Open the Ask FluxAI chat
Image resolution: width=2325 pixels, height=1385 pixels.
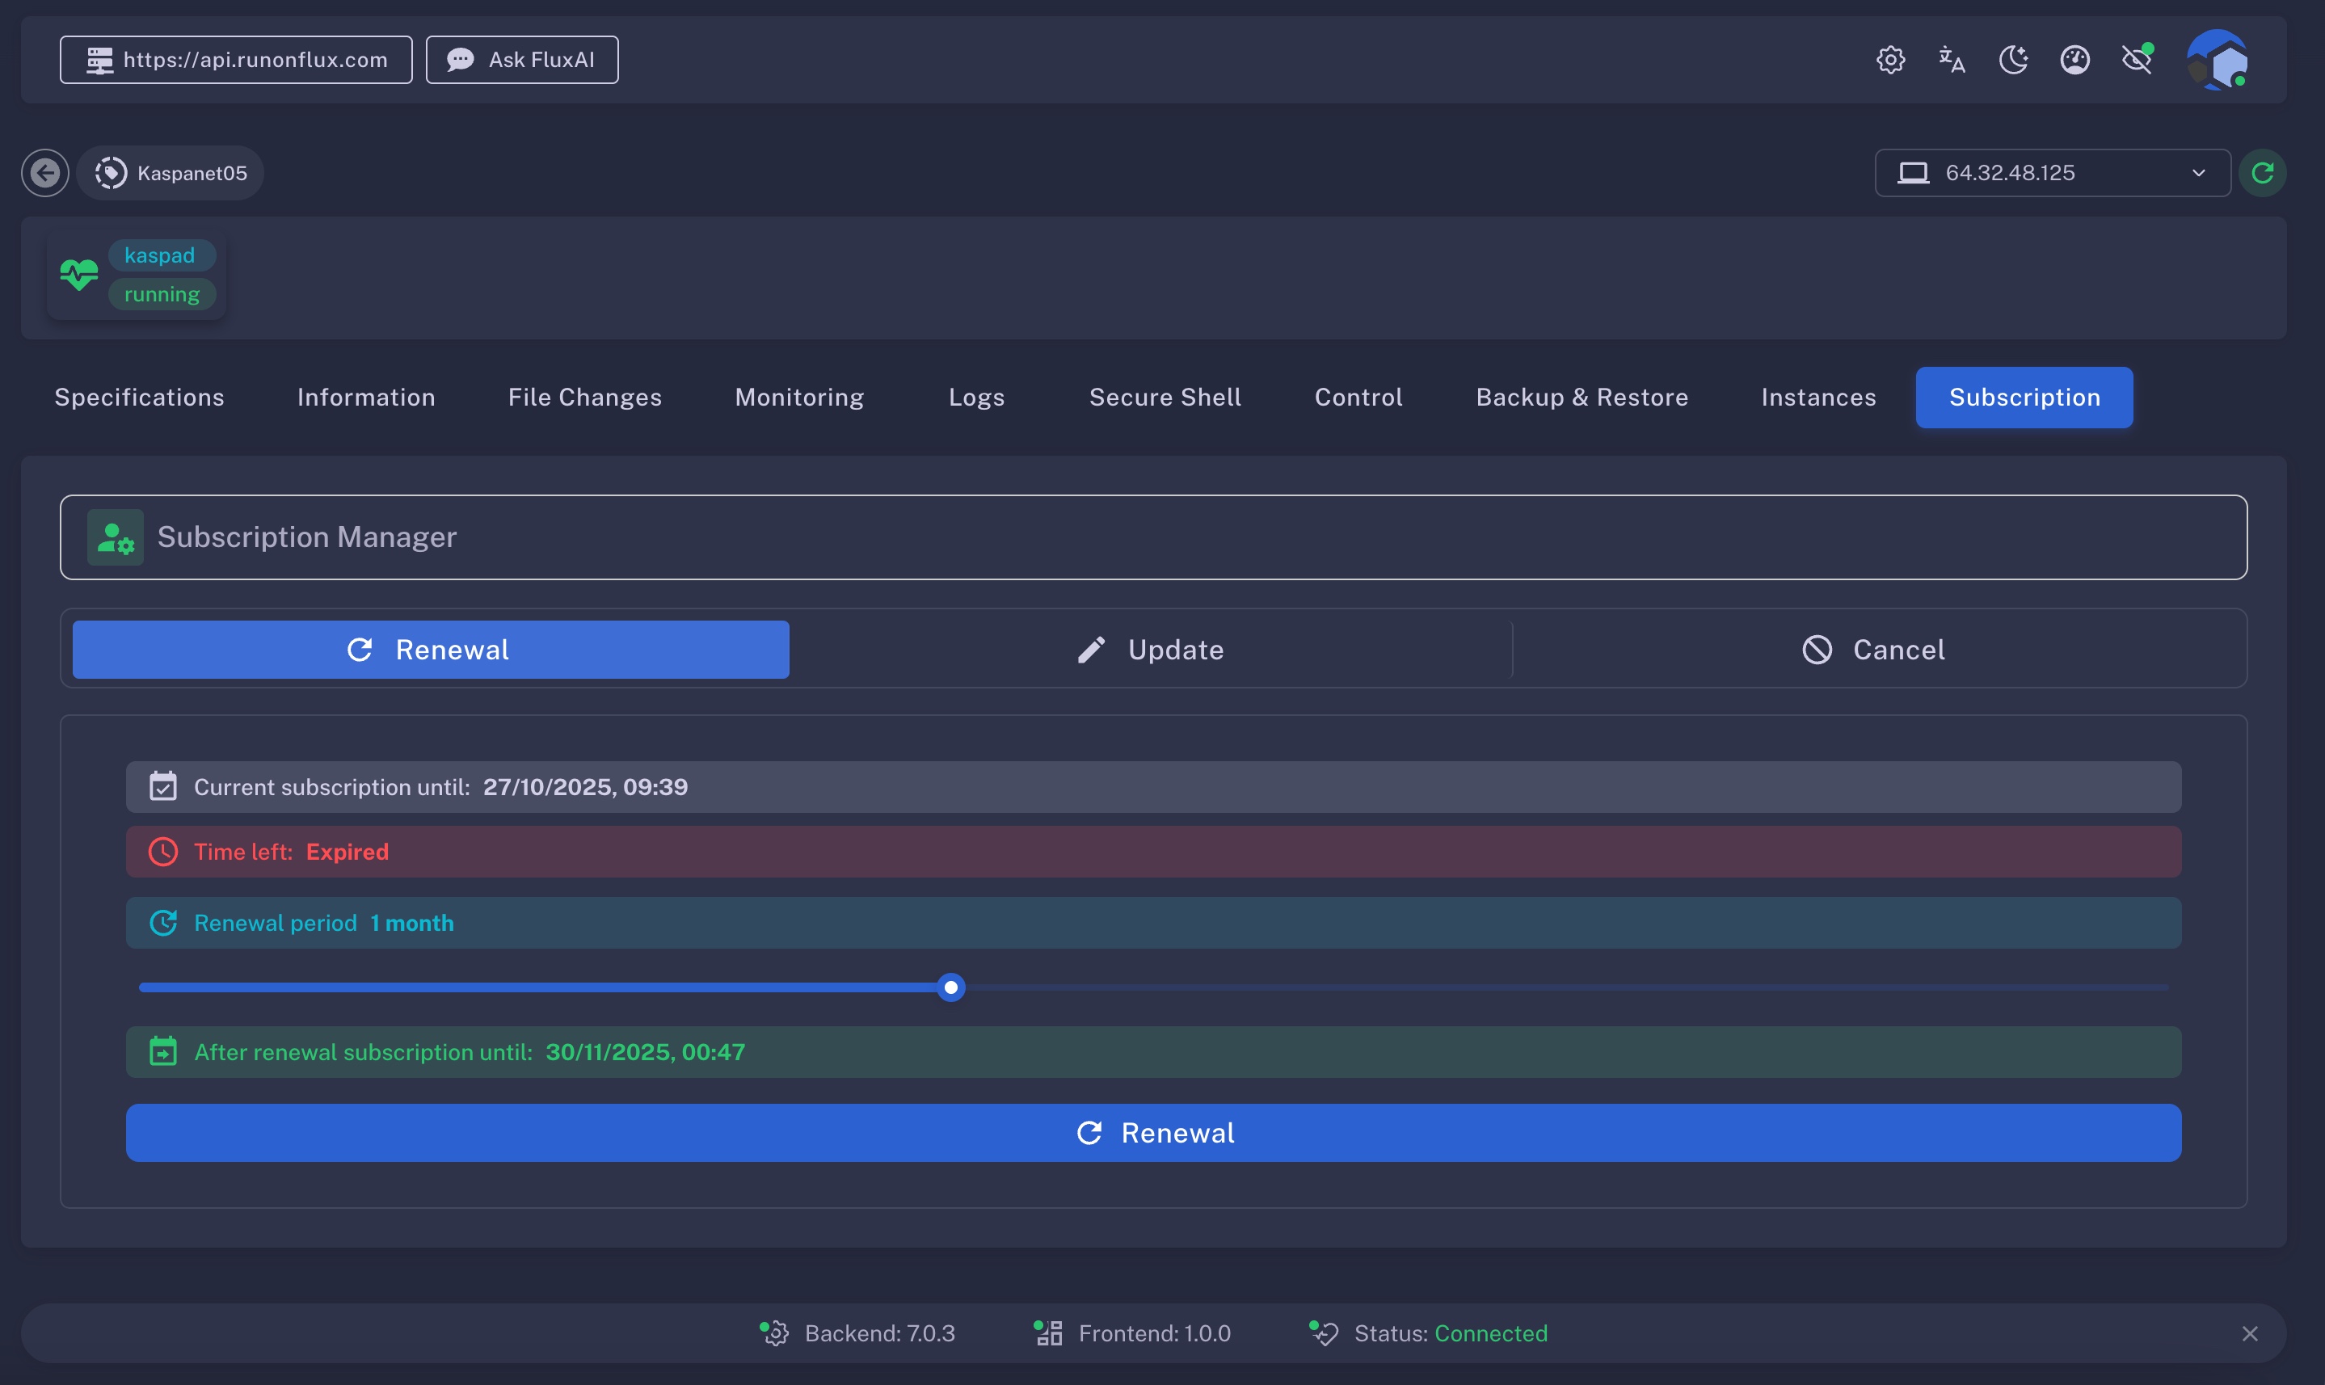coord(522,60)
